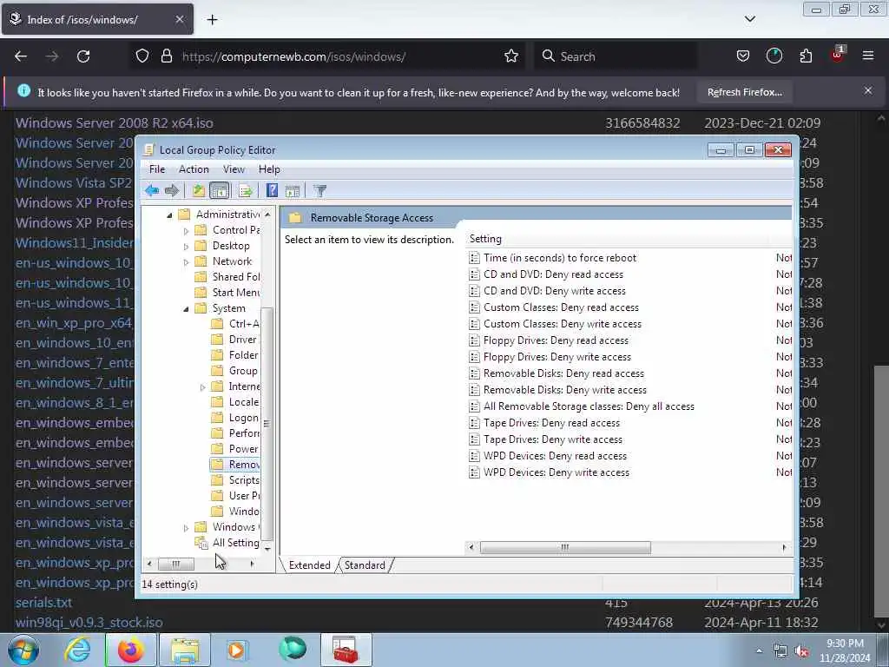Click the tree pane scroll-down arrow
Screen dimensions: 889x667
tap(267, 549)
